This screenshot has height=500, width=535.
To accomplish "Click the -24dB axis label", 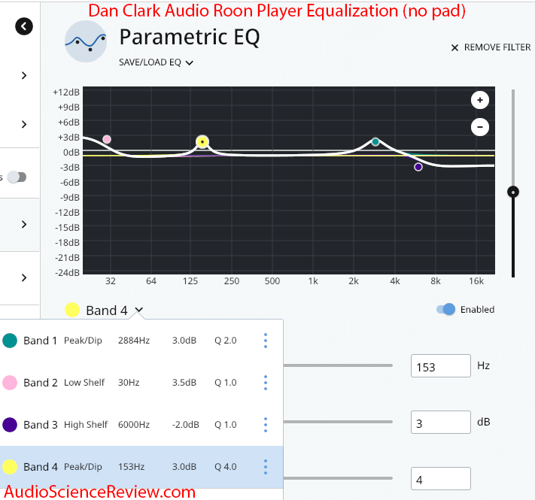I will [67, 273].
